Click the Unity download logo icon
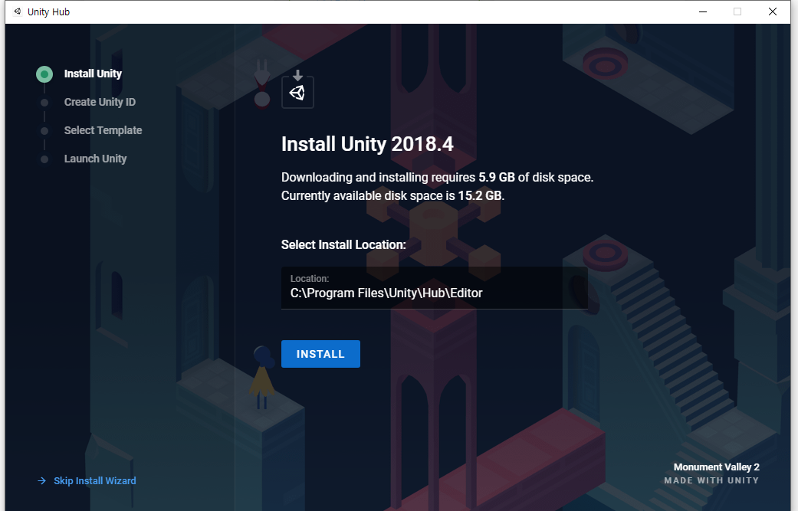The height and width of the screenshot is (511, 798). point(297,89)
